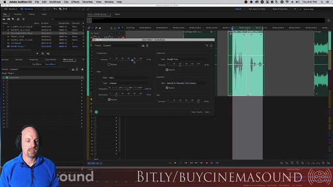The image size is (333, 187).
Task: Switch to the Mixer tab
Action: click(117, 14)
